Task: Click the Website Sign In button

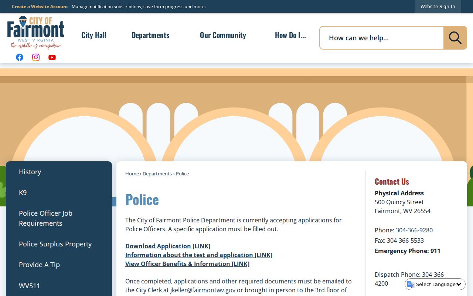Action: click(438, 7)
